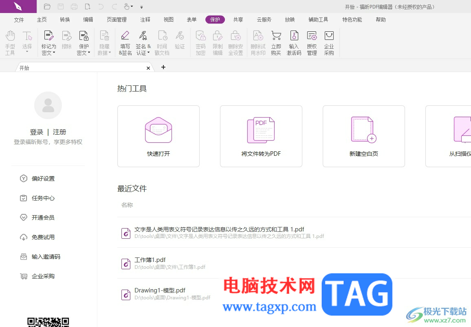Open Task Center (任务中心)
This screenshot has width=471, height=327.
coord(37,198)
